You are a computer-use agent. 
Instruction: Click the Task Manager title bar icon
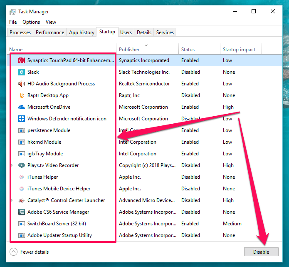tap(13, 12)
